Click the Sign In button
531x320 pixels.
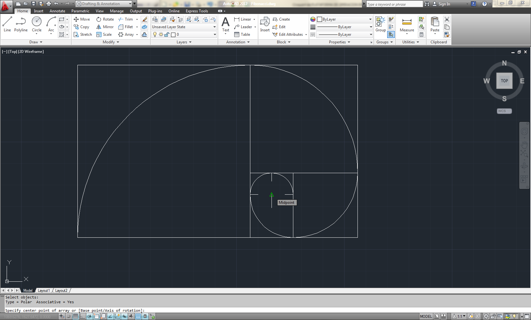coord(441,4)
